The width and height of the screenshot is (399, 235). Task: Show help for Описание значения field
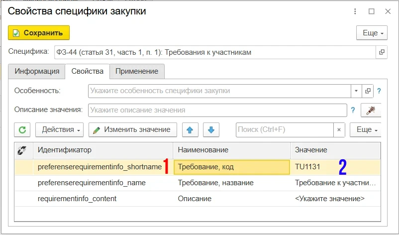[353, 110]
